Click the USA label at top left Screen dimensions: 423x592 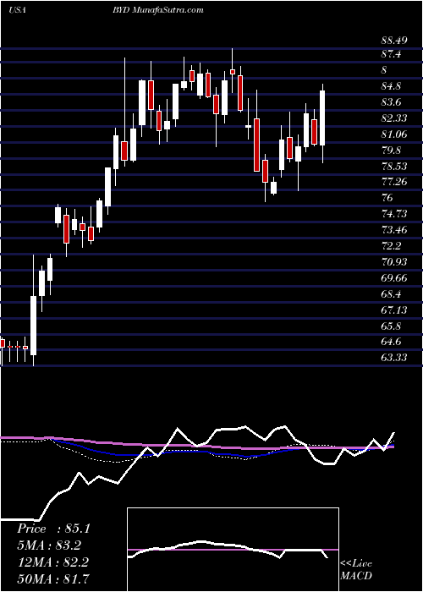[x=18, y=10]
